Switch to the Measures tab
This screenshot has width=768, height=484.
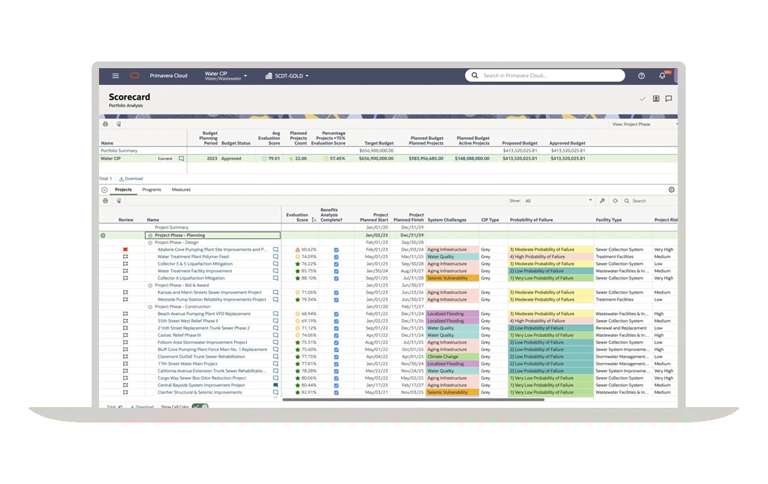coord(181,190)
